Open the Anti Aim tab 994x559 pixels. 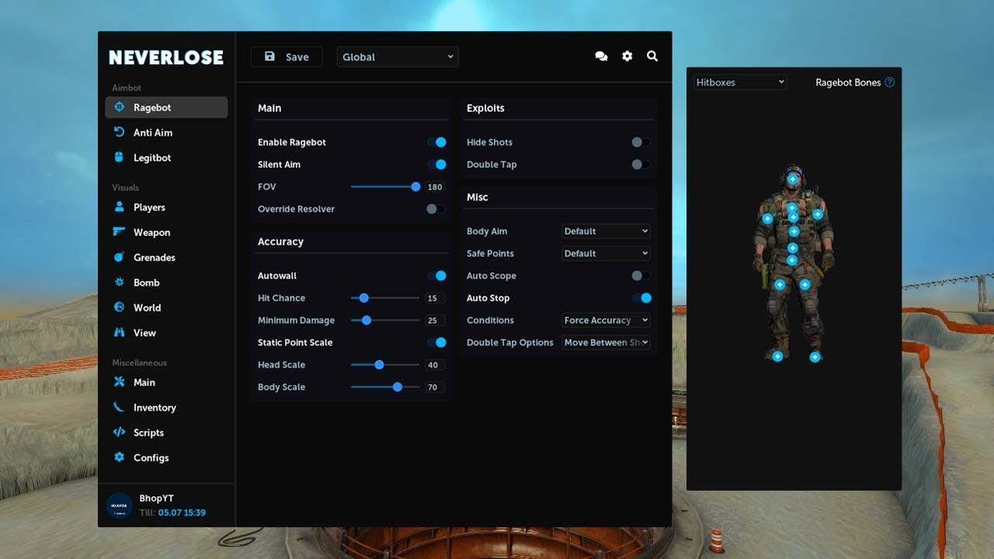click(x=166, y=132)
